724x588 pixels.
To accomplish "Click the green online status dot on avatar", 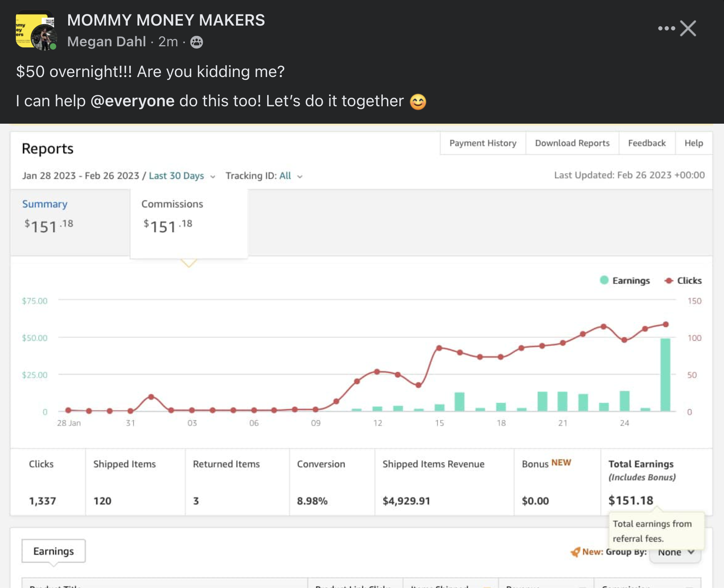I will 53,47.
